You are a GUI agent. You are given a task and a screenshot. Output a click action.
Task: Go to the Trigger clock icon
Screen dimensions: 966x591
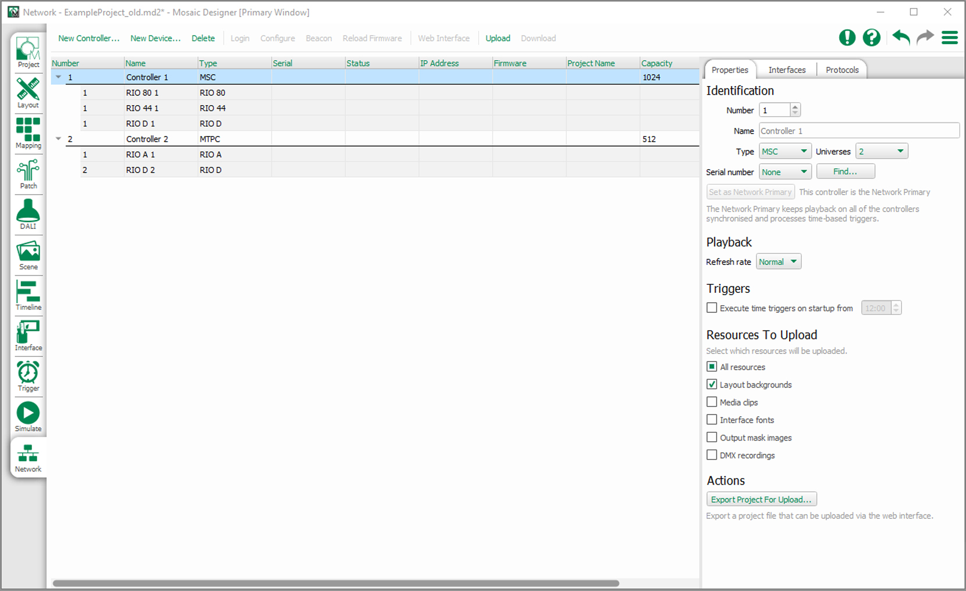pyautogui.click(x=28, y=375)
